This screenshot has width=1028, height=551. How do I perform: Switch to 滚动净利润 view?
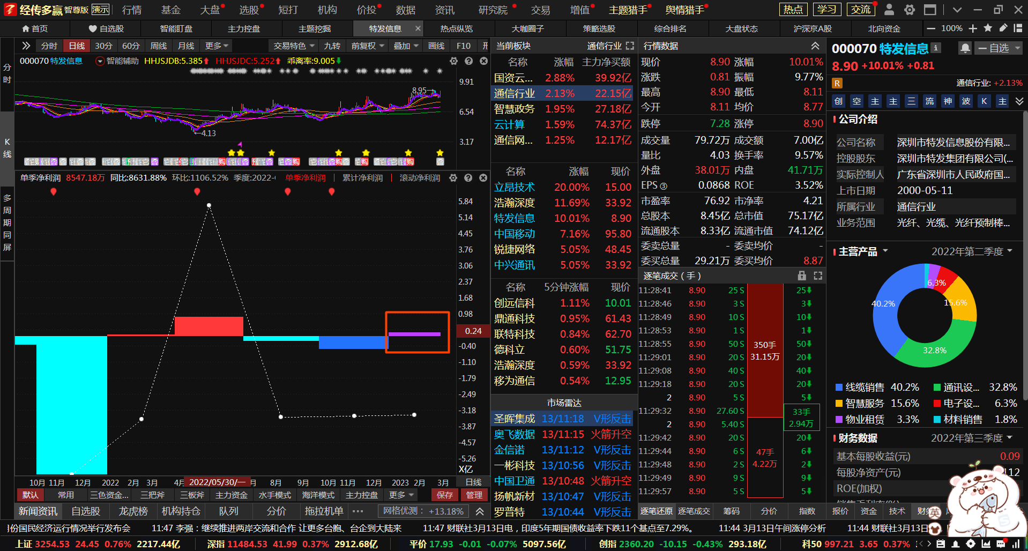click(420, 178)
